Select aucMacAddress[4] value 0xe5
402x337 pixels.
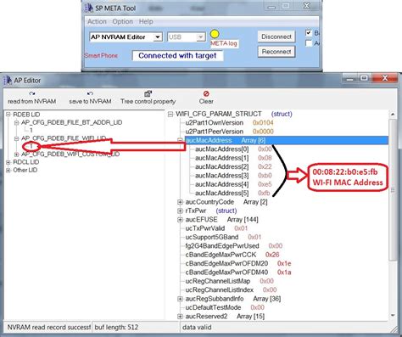pyautogui.click(x=265, y=184)
